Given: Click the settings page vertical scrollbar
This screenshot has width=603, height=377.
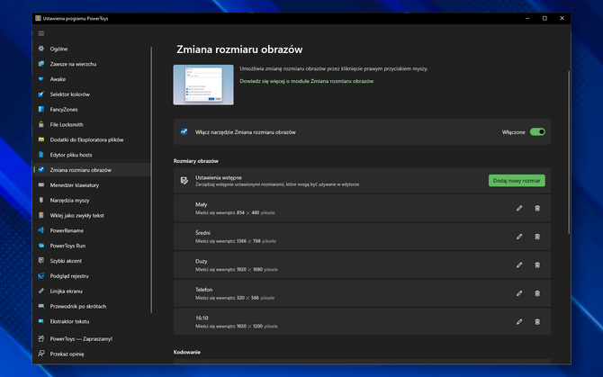Looking at the screenshot, I should click(x=569, y=152).
